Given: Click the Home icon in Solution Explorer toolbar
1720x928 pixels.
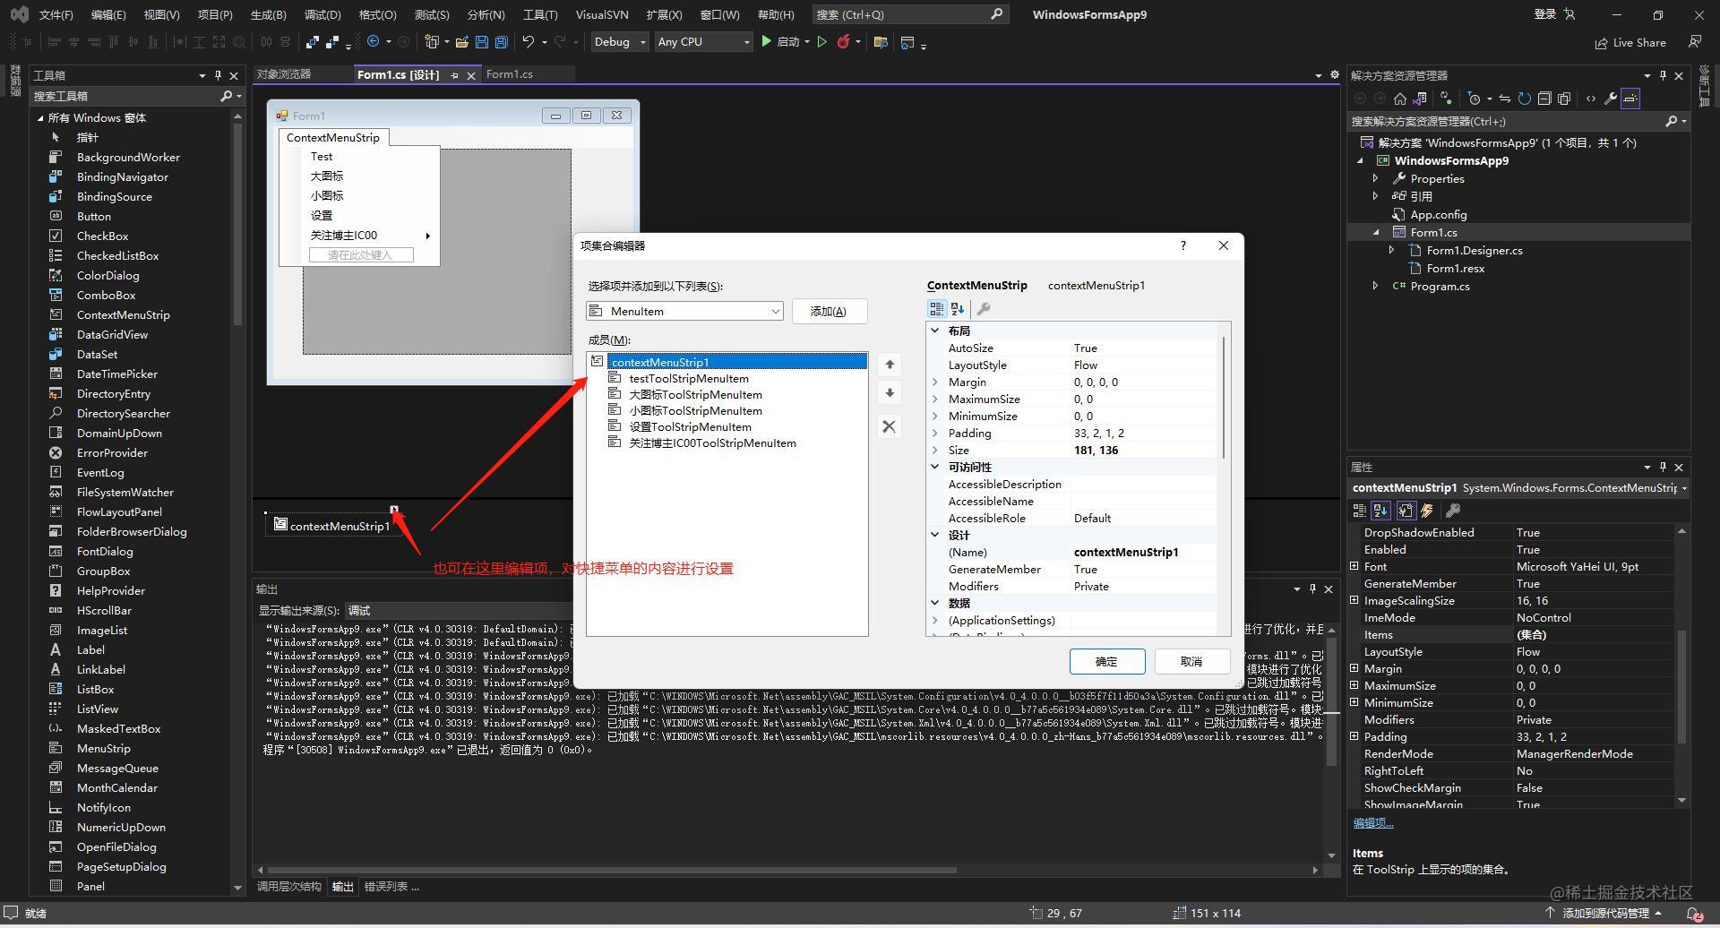Looking at the screenshot, I should point(1400,99).
